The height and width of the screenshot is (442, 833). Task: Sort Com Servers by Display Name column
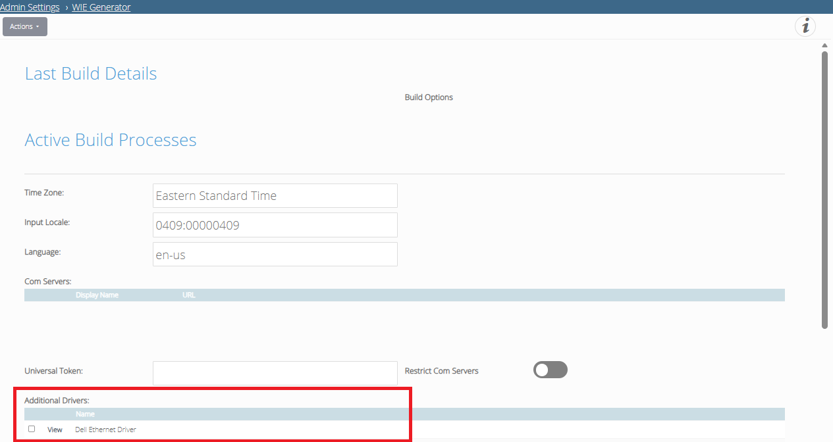tap(97, 295)
